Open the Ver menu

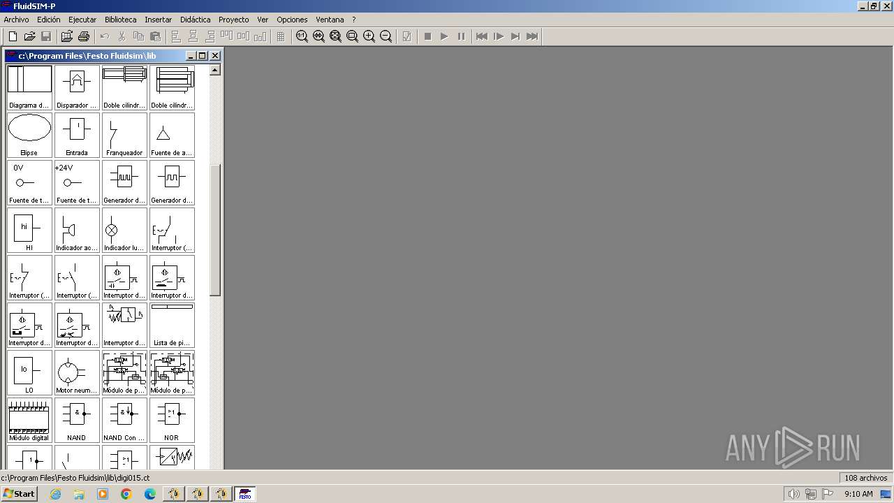pyautogui.click(x=263, y=20)
